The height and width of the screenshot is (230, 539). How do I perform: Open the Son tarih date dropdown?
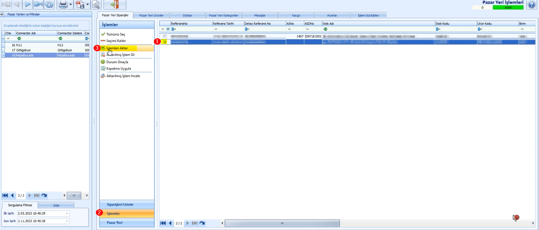click(67, 221)
